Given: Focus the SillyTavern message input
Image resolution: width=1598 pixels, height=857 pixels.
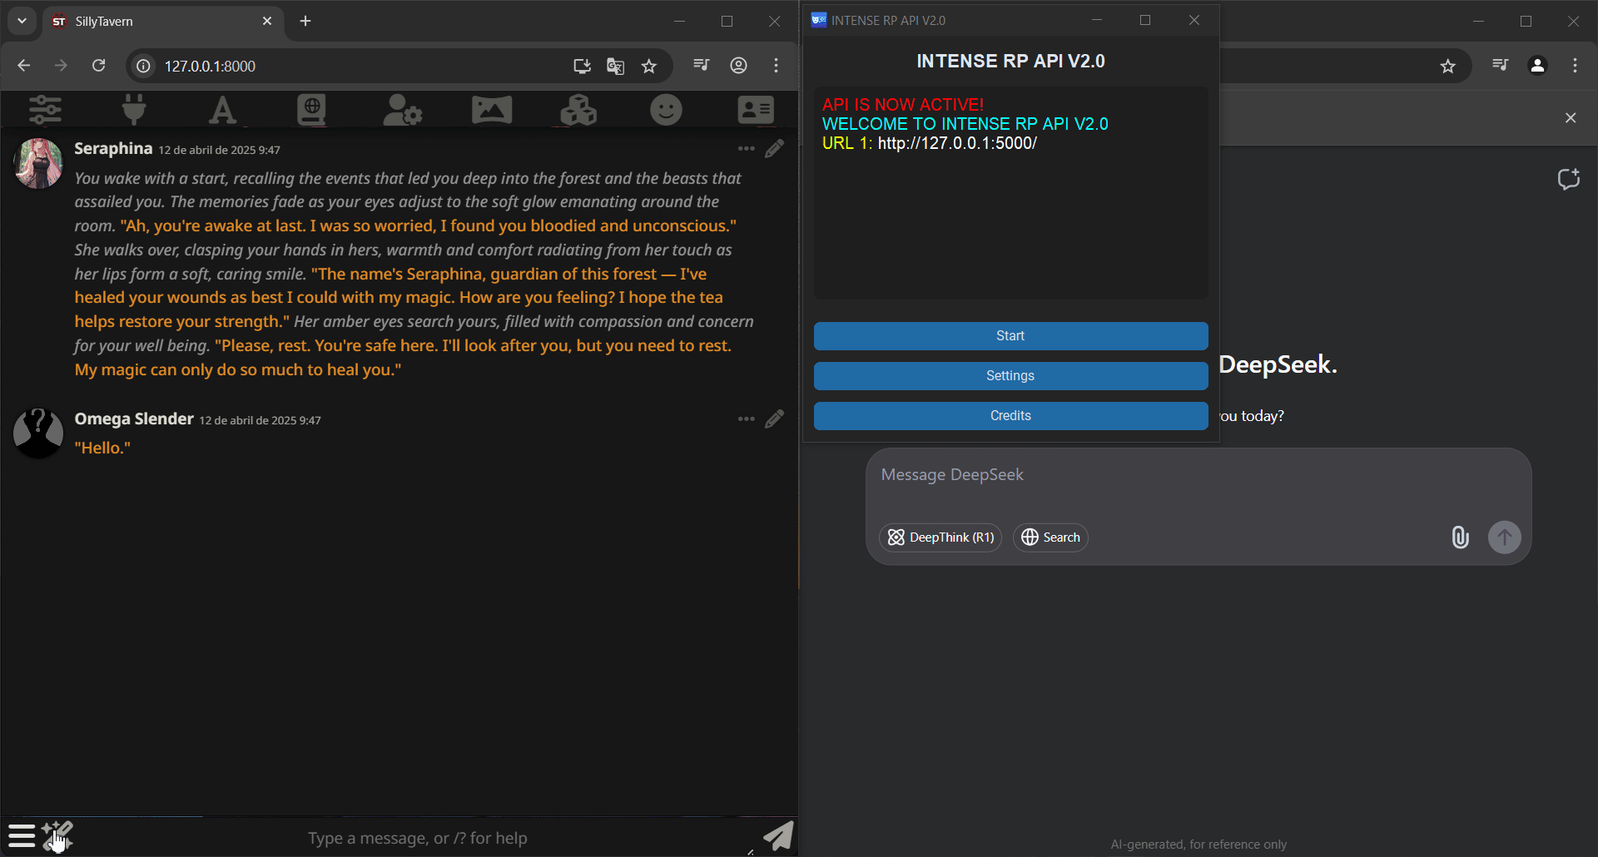Looking at the screenshot, I should (x=416, y=838).
